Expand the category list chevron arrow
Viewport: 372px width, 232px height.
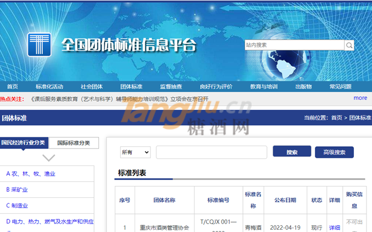coord(49,158)
